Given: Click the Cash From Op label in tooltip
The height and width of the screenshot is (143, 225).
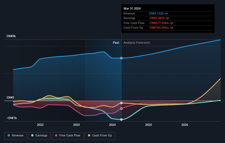Looking at the screenshot, I should click(133, 28).
